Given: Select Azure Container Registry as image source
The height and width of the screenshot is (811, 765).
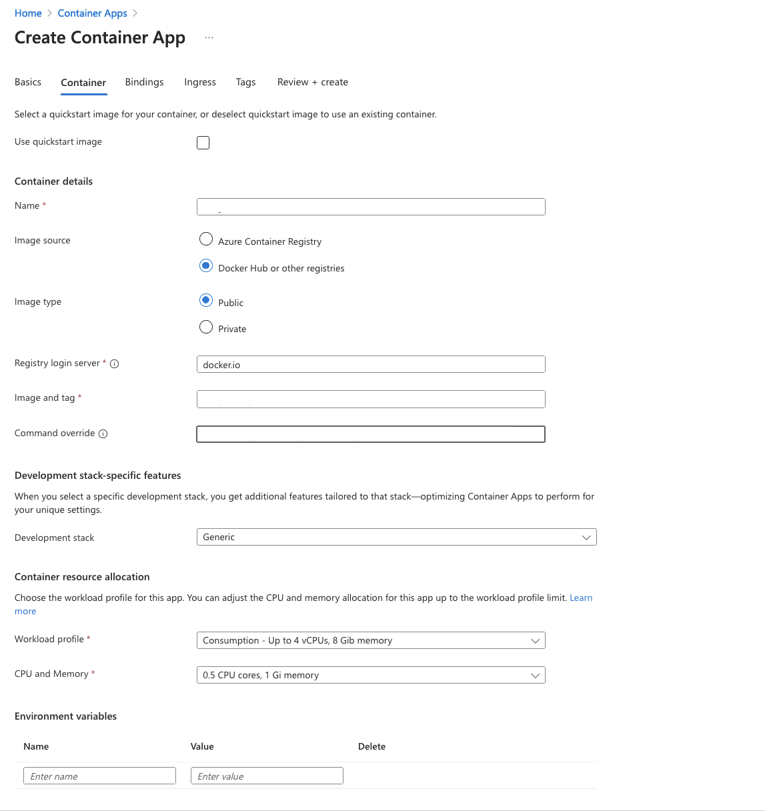Looking at the screenshot, I should coord(206,239).
